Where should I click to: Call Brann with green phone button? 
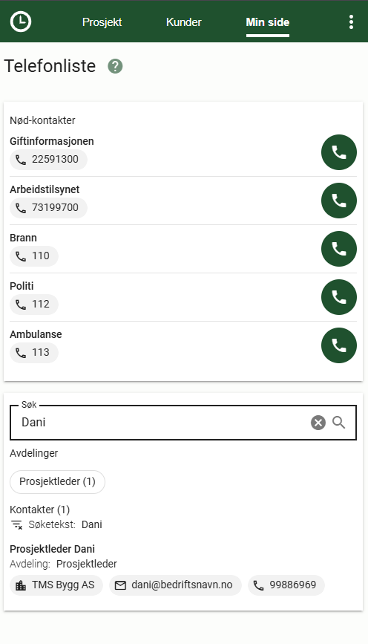tap(339, 249)
